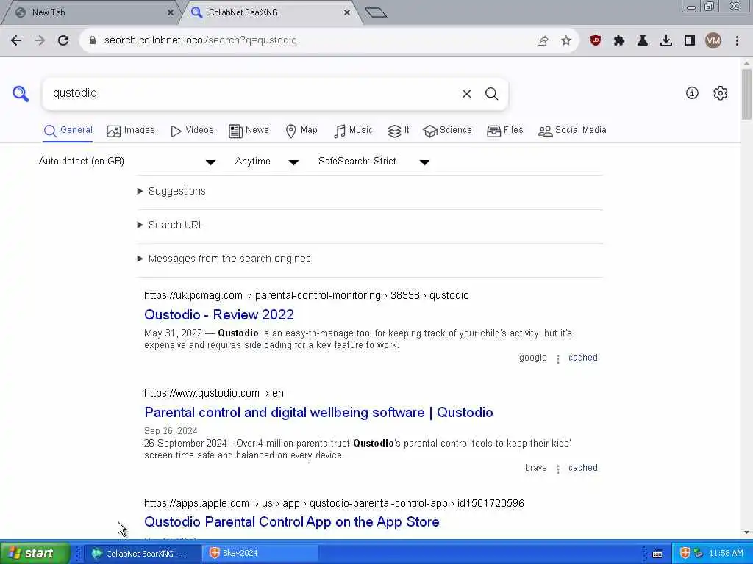Open Qustodio - Review 2022 result
Image resolution: width=753 pixels, height=564 pixels.
(x=219, y=314)
